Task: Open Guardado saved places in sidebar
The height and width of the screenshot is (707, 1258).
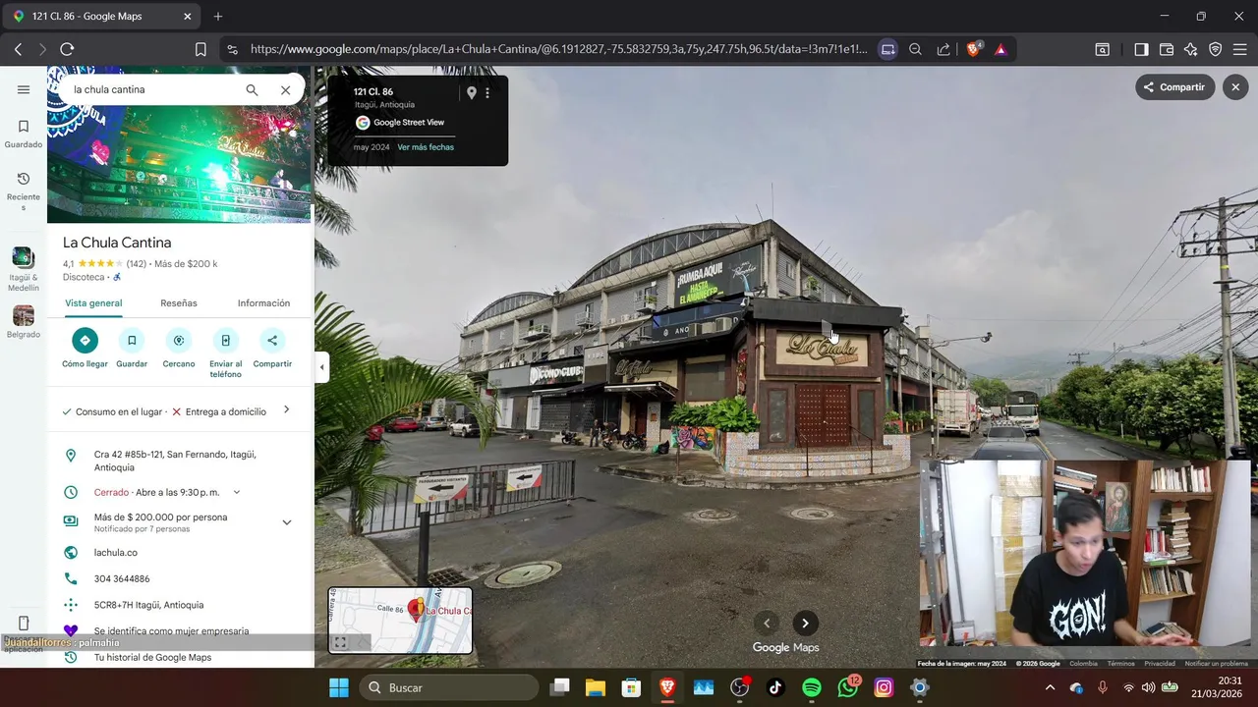Action: click(x=24, y=134)
